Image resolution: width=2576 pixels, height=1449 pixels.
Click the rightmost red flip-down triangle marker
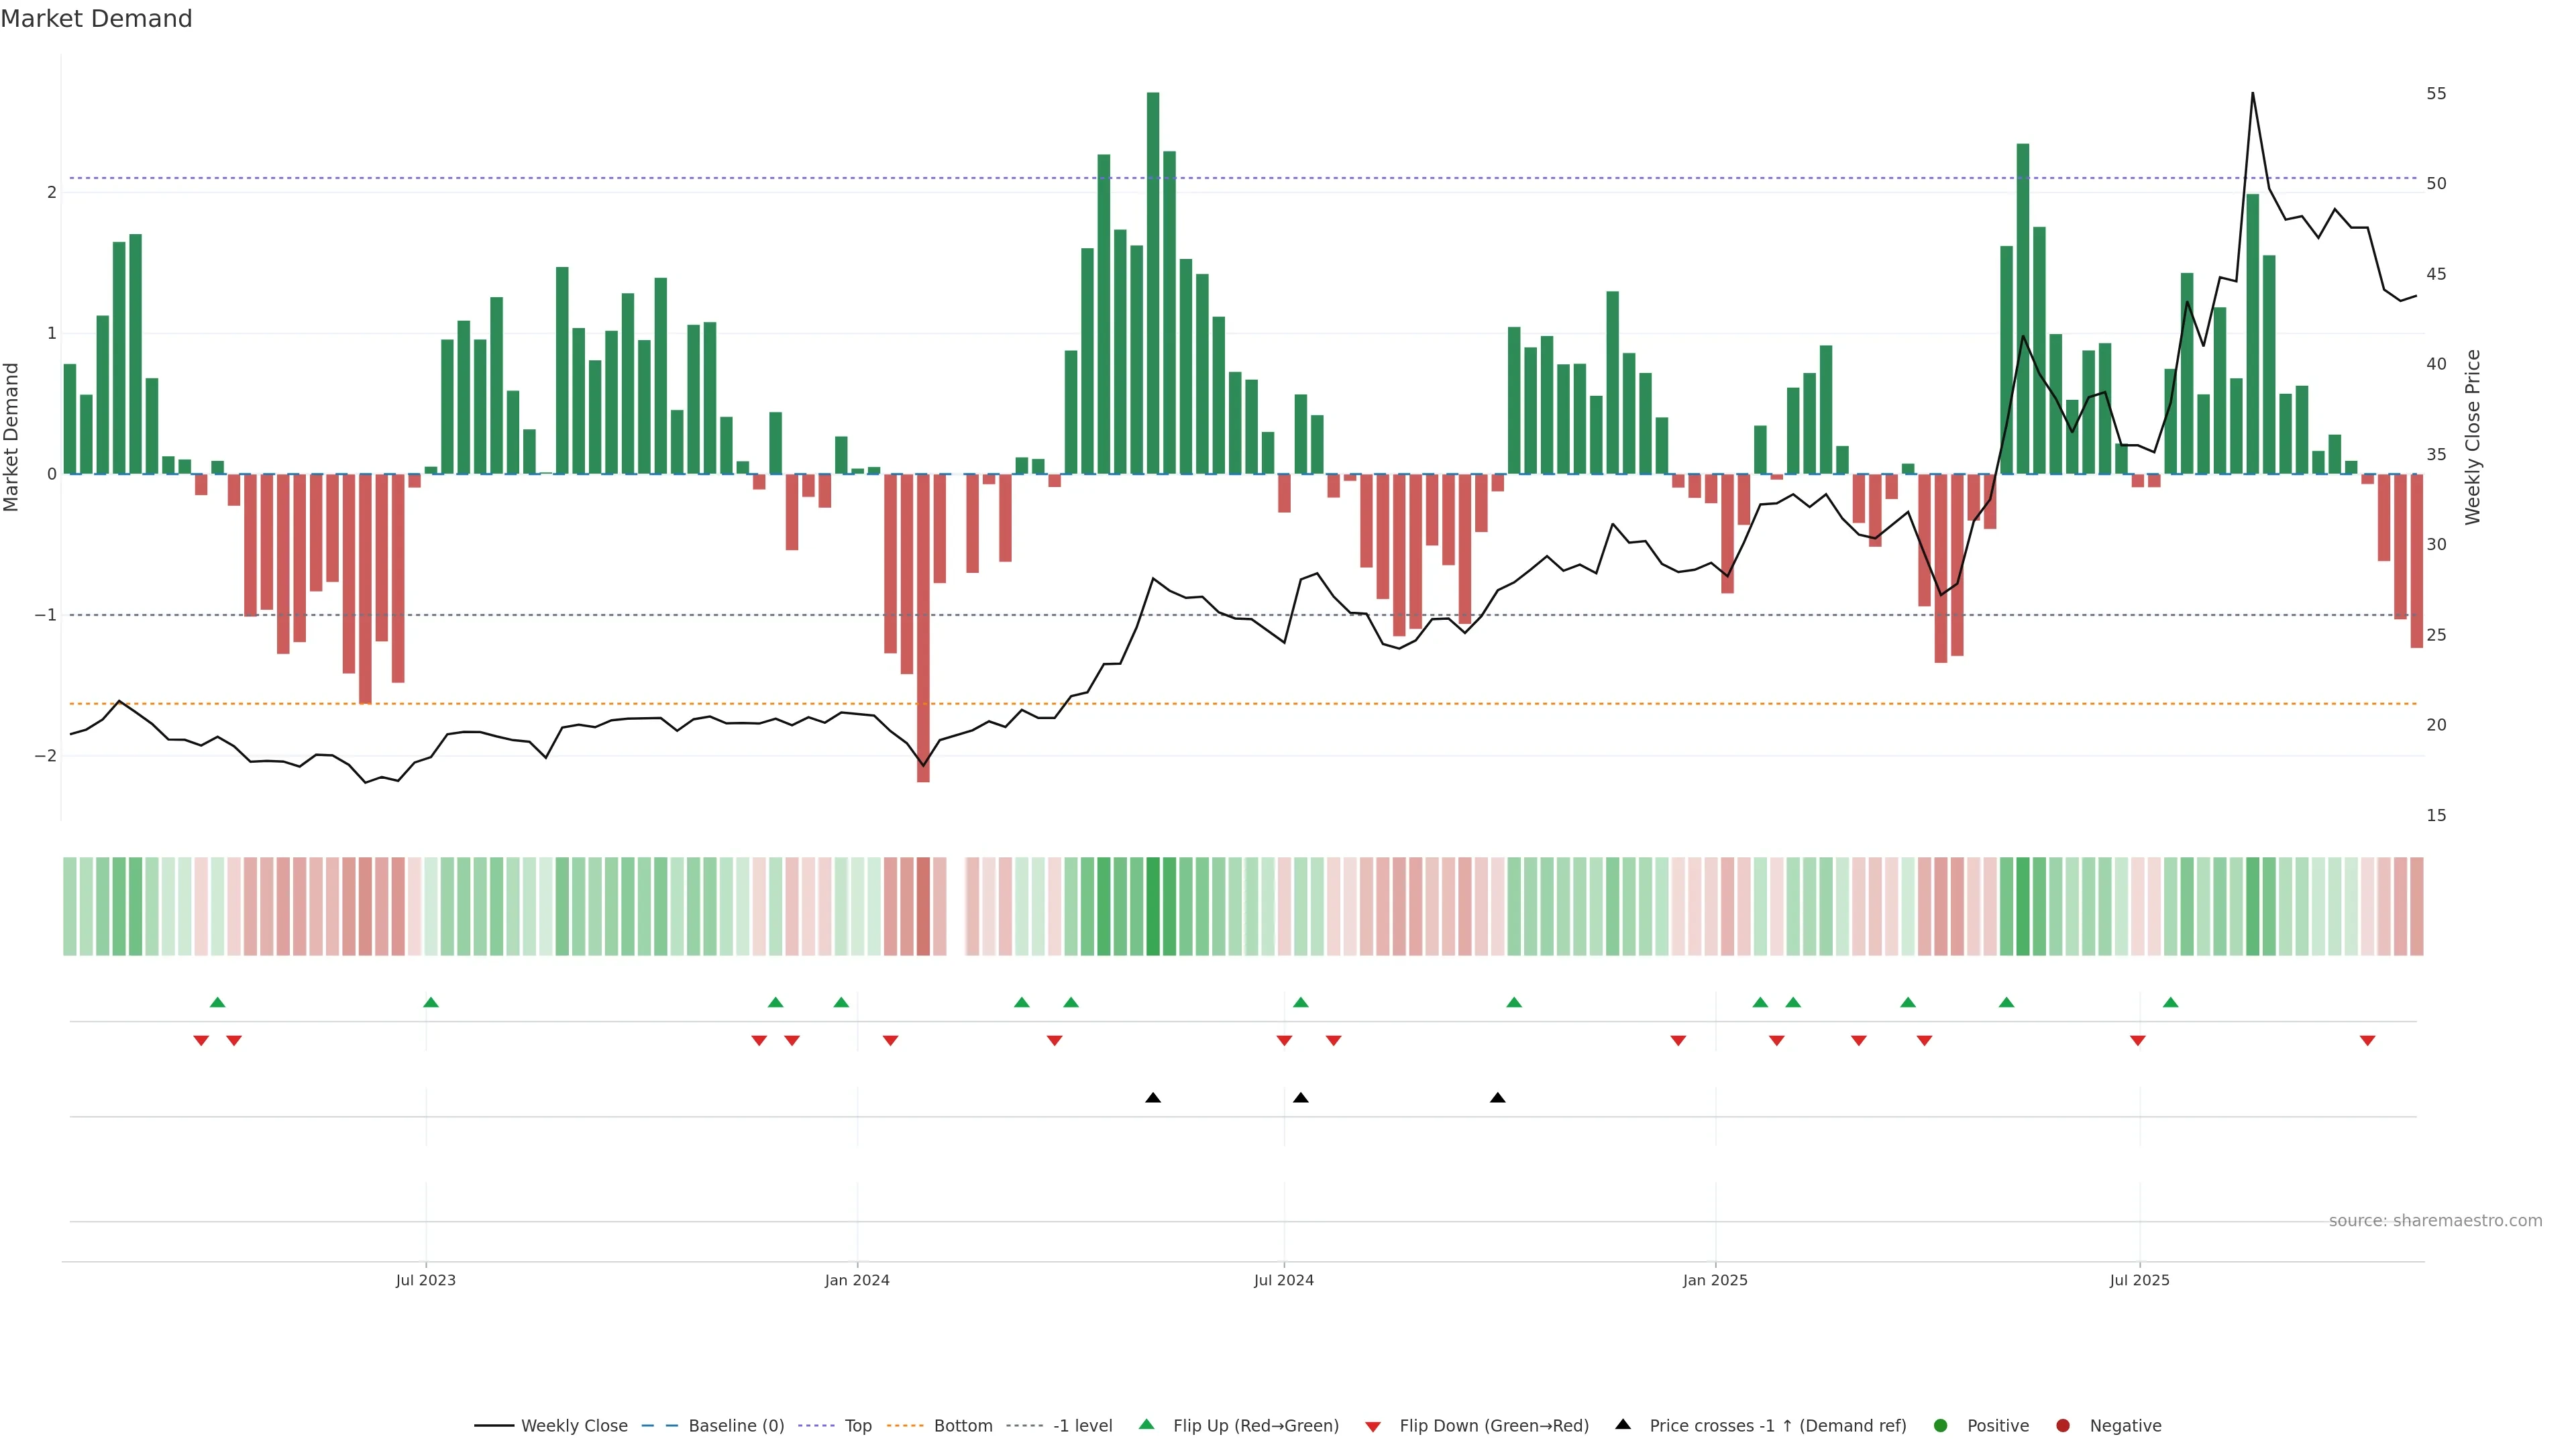(x=2367, y=1041)
